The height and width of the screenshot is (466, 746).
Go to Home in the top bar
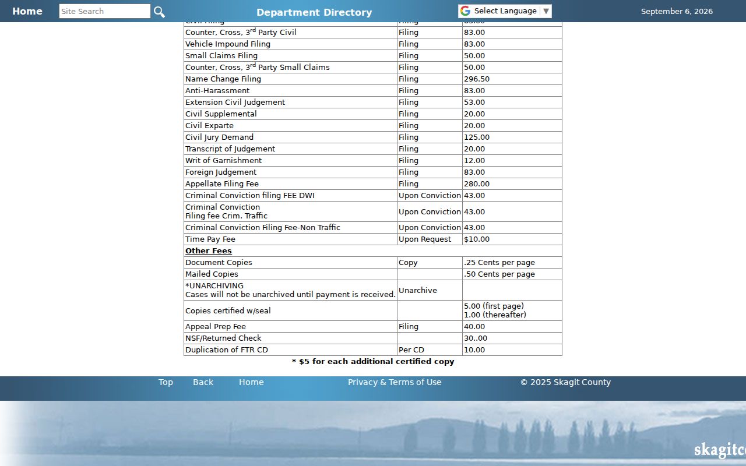pos(27,11)
